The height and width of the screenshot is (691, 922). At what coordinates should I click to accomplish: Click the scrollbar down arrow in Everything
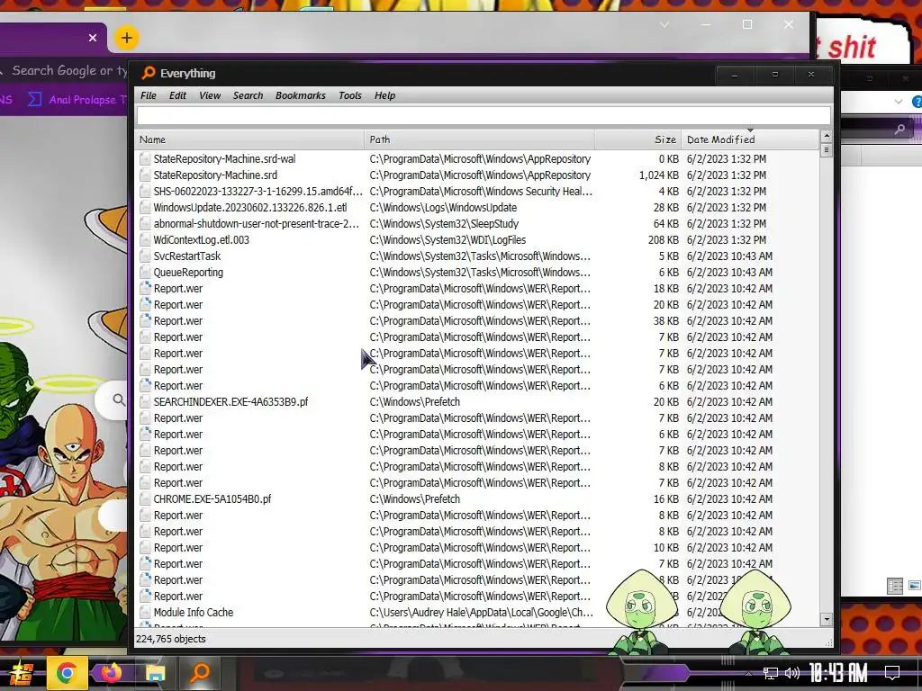click(x=827, y=619)
